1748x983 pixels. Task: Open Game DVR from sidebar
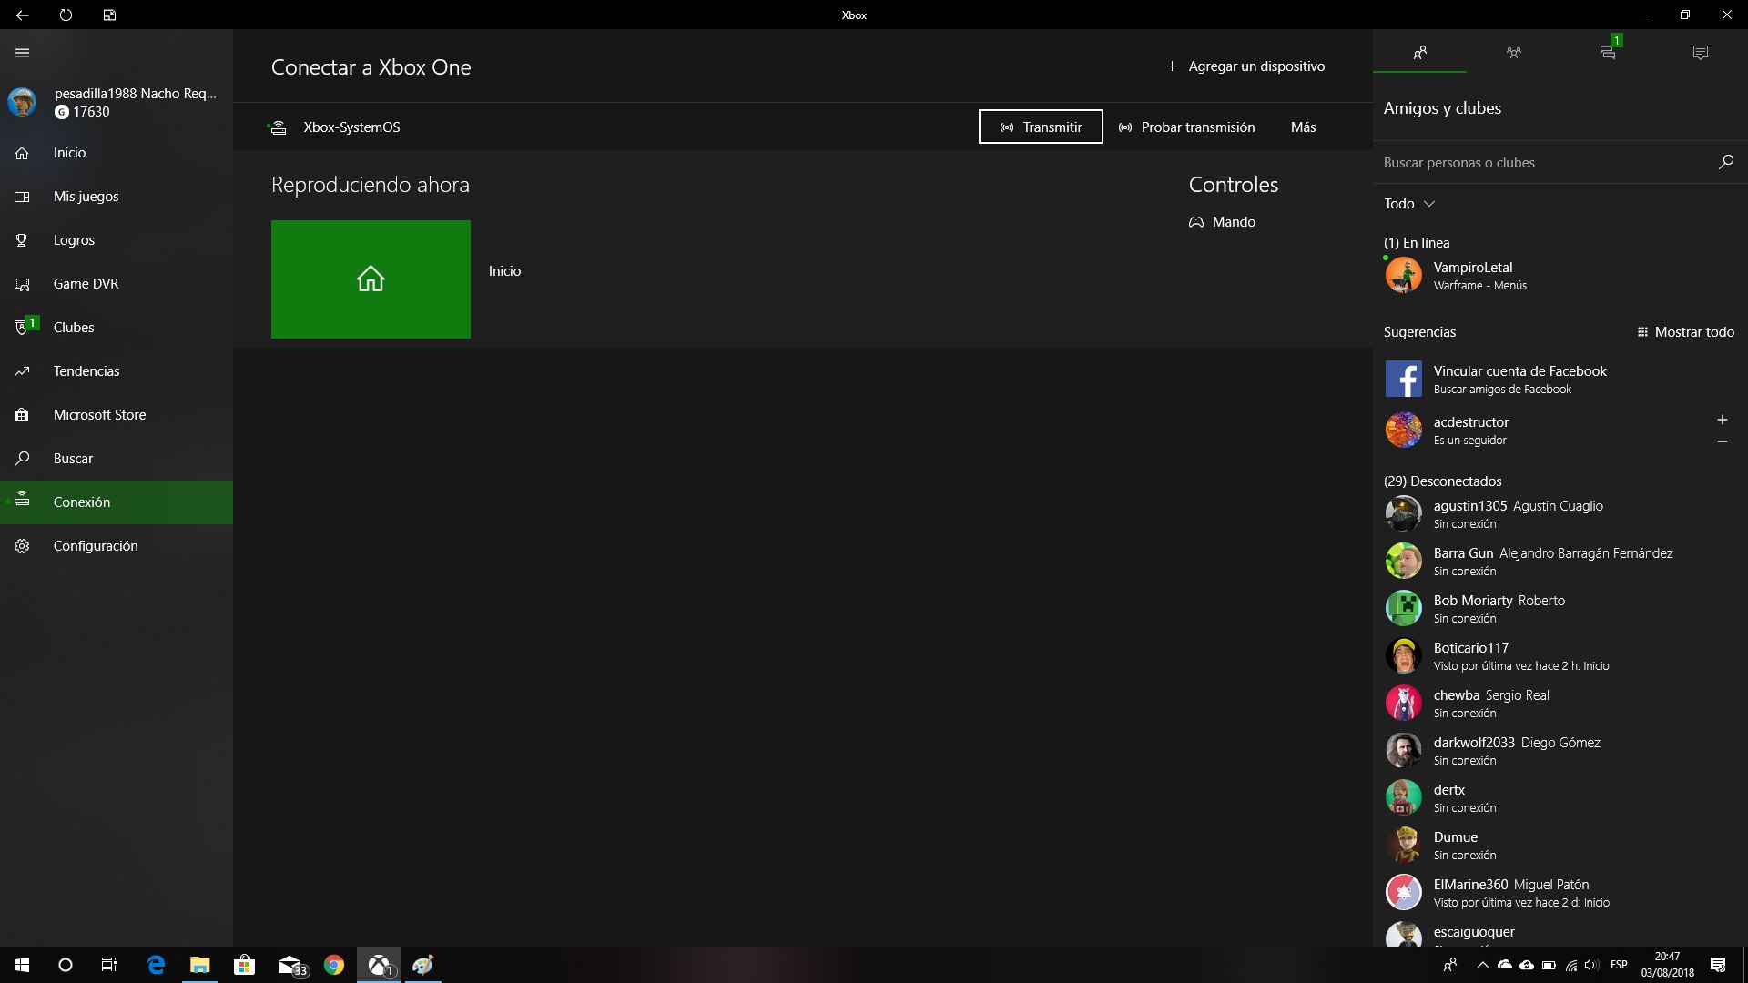pyautogui.click(x=85, y=284)
